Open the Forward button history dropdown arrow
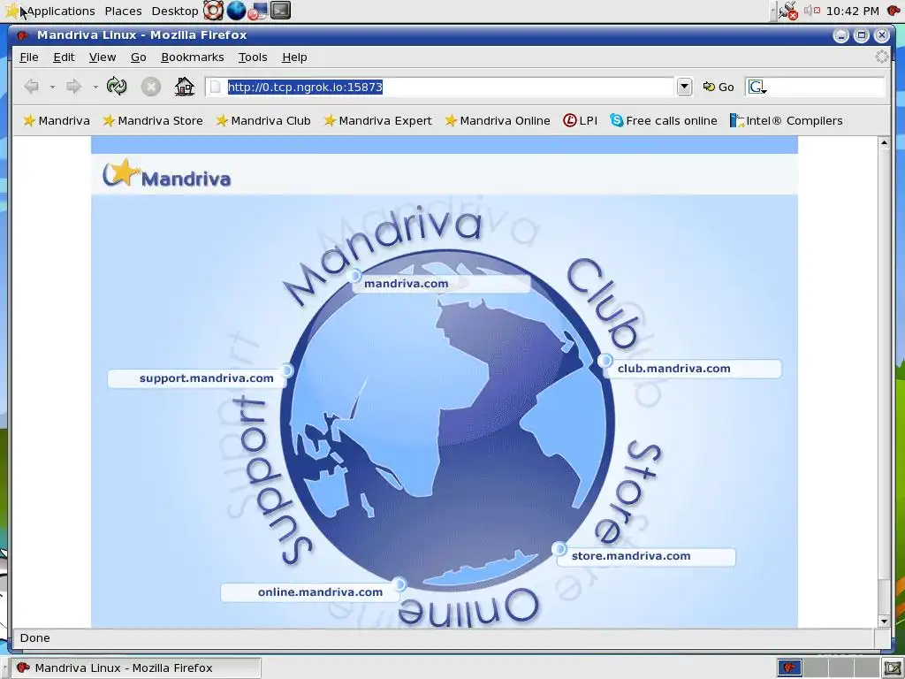This screenshot has width=905, height=679. [x=95, y=88]
